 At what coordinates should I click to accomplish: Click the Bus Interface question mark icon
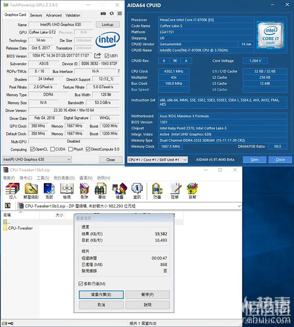click(x=119, y=71)
